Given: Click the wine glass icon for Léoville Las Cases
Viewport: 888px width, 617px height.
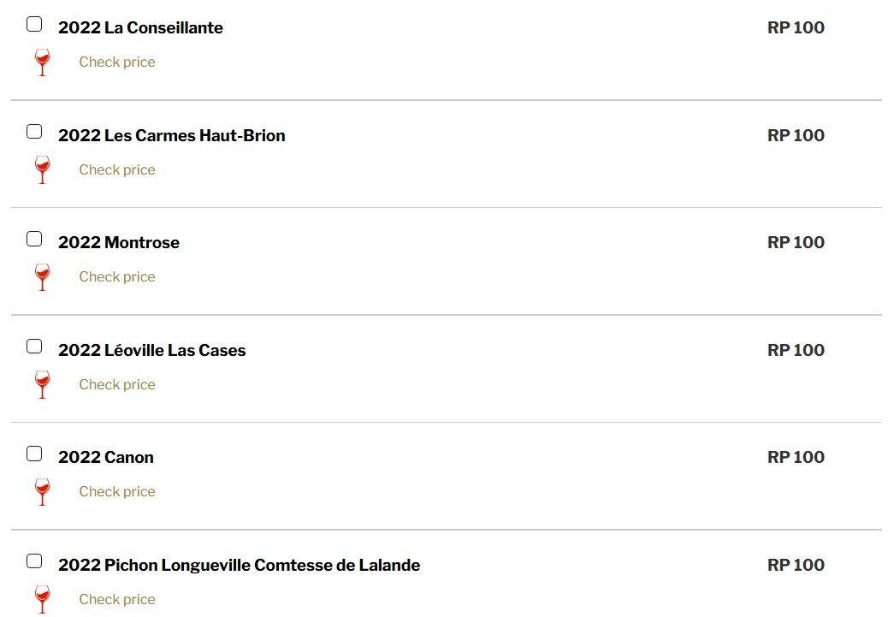Looking at the screenshot, I should click(x=42, y=384).
